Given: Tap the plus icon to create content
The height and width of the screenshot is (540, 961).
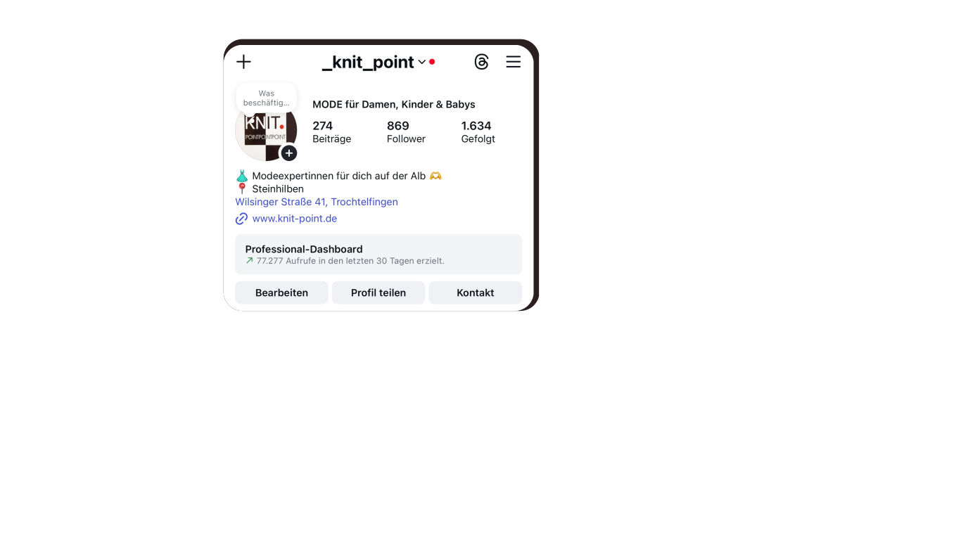Looking at the screenshot, I should 243,62.
